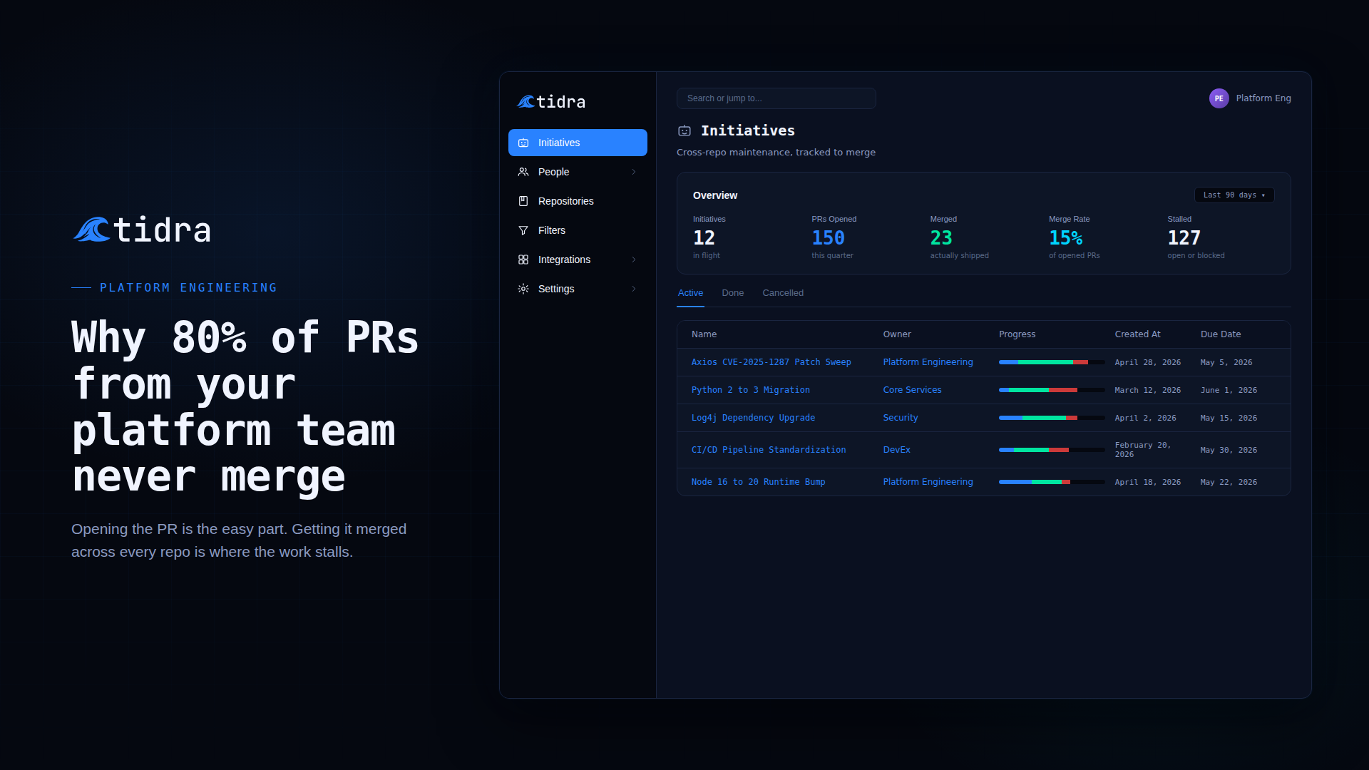This screenshot has height=770, width=1369.
Task: Click the Integrations grid icon
Action: [523, 260]
